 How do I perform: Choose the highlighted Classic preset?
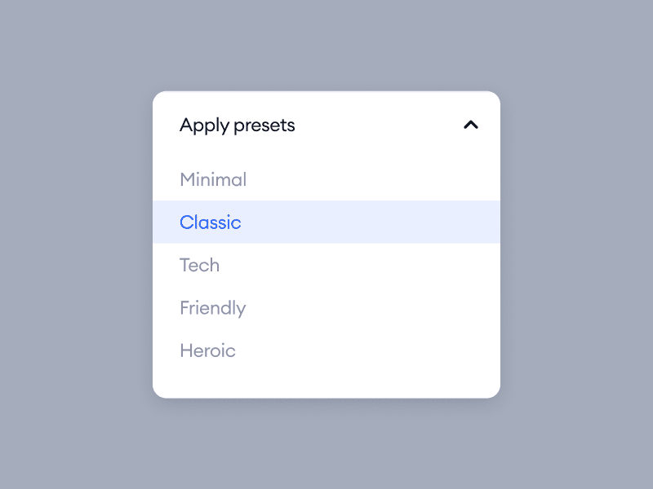(326, 222)
